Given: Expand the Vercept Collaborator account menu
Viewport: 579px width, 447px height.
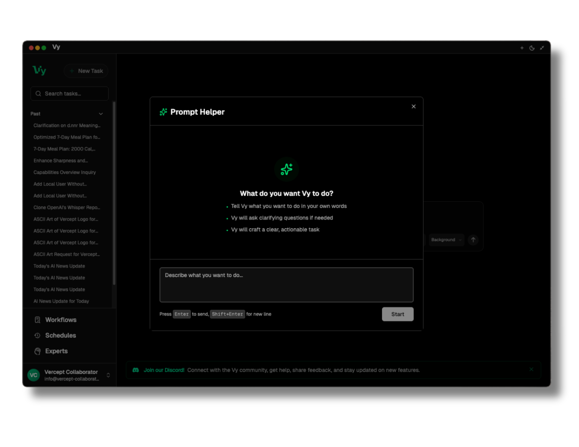Looking at the screenshot, I should click(109, 375).
